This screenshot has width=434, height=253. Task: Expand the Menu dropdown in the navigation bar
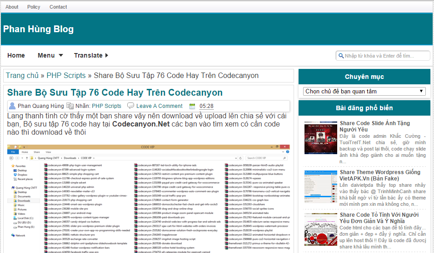click(x=50, y=55)
